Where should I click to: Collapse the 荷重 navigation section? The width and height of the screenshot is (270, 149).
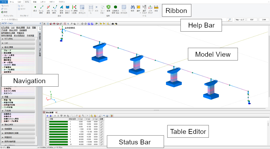click(18, 97)
